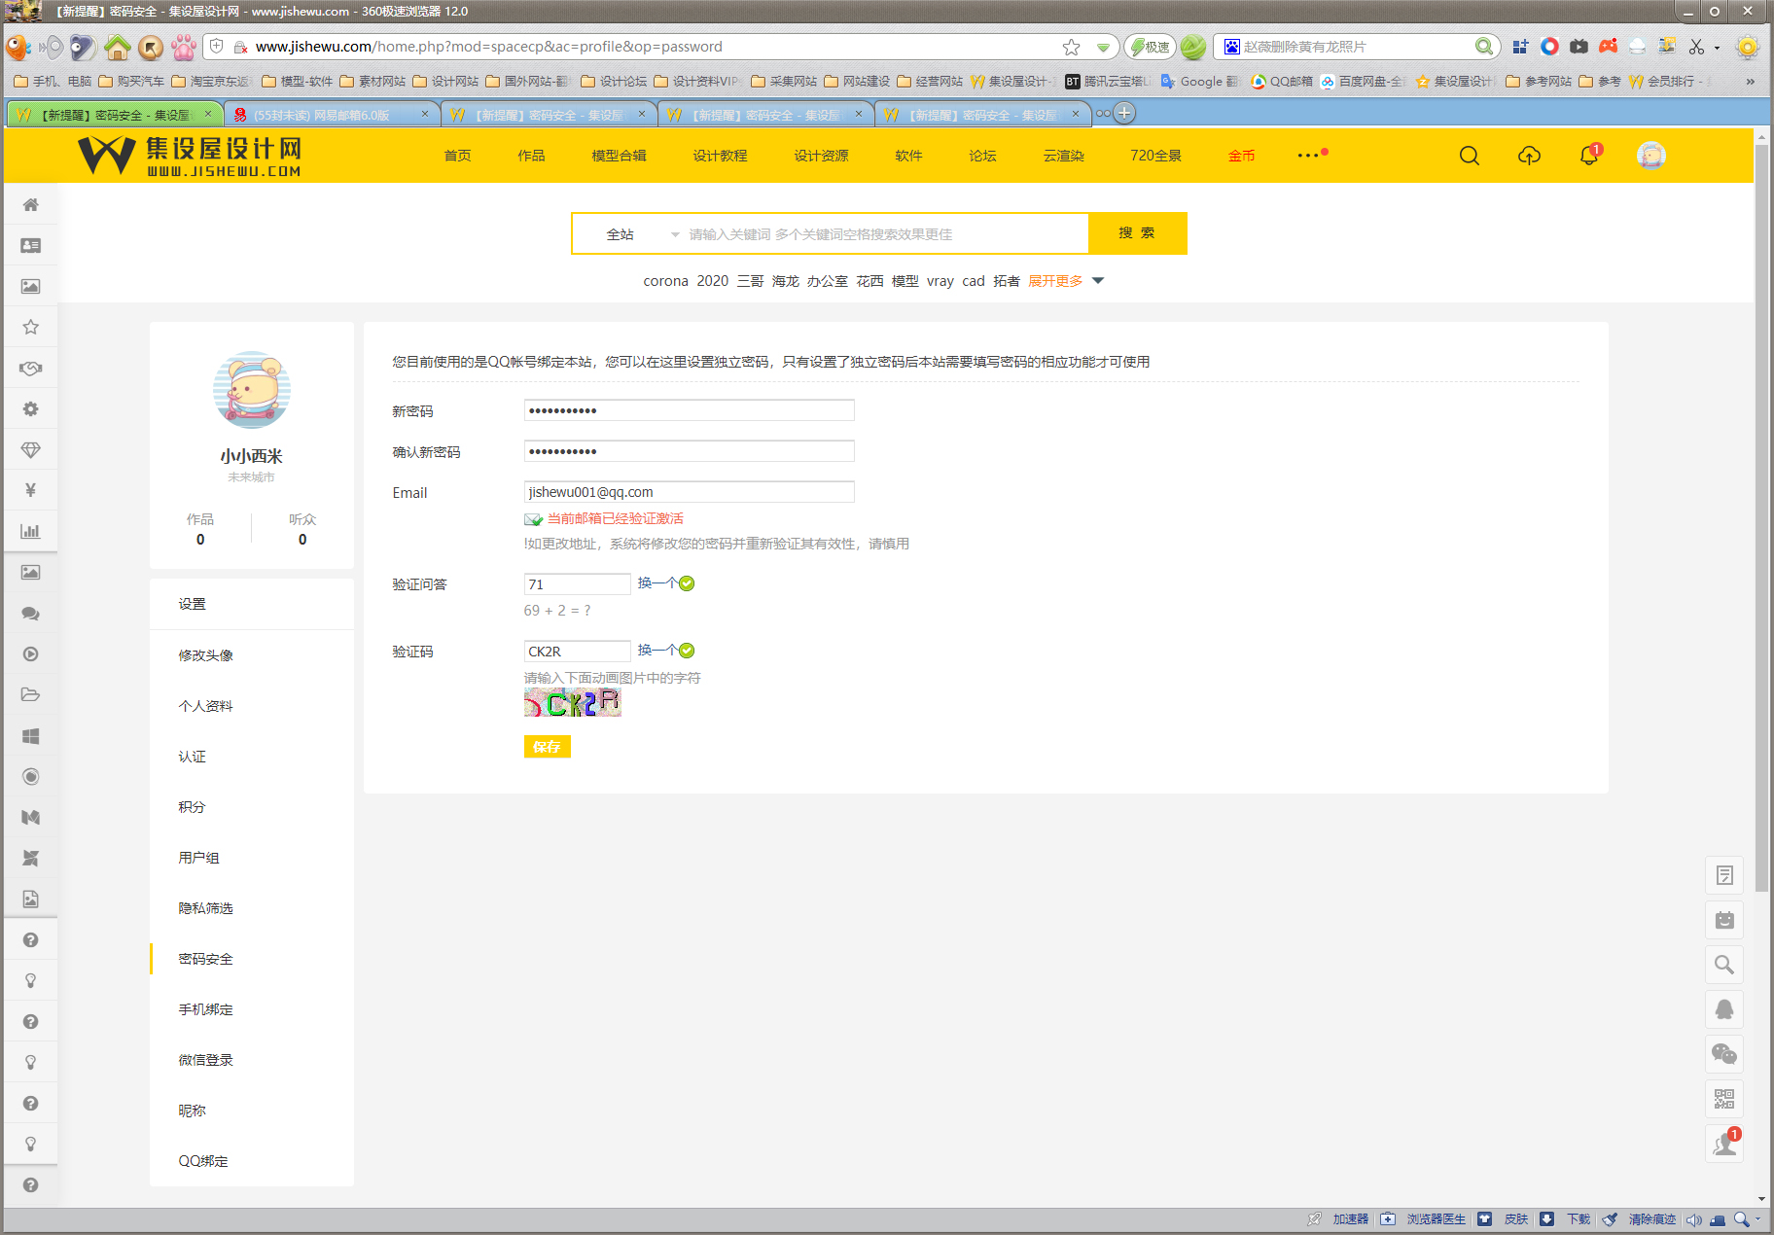The image size is (1774, 1235).
Task: Click the customer service icon with red badge
Action: 1724,1144
